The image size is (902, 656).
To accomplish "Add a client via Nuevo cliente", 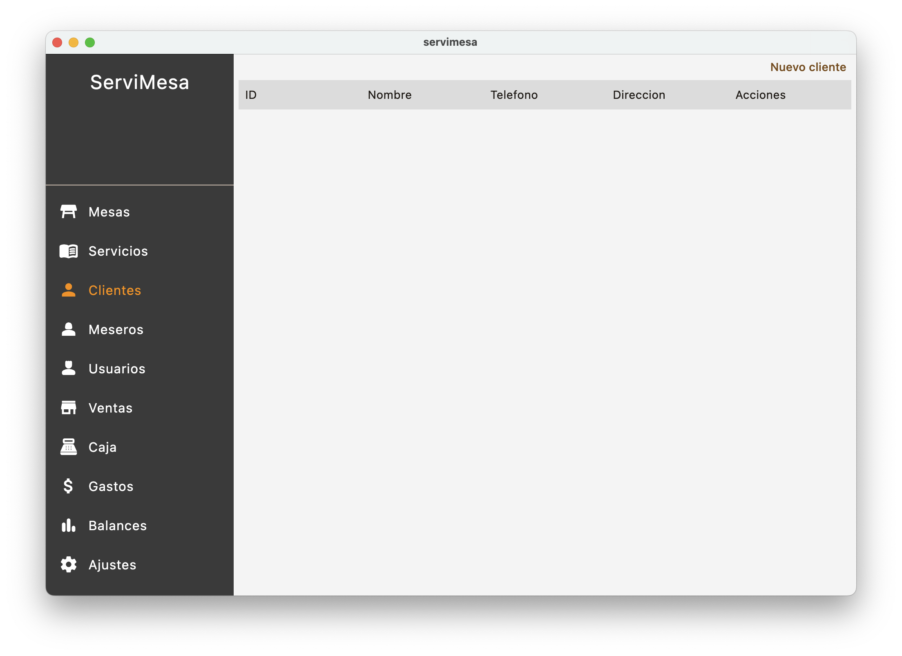I will coord(808,67).
